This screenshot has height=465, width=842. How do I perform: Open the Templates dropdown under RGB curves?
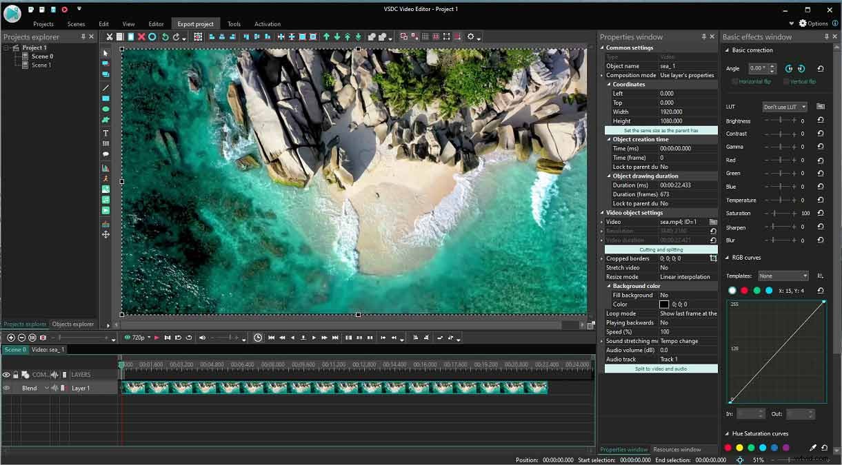click(783, 275)
